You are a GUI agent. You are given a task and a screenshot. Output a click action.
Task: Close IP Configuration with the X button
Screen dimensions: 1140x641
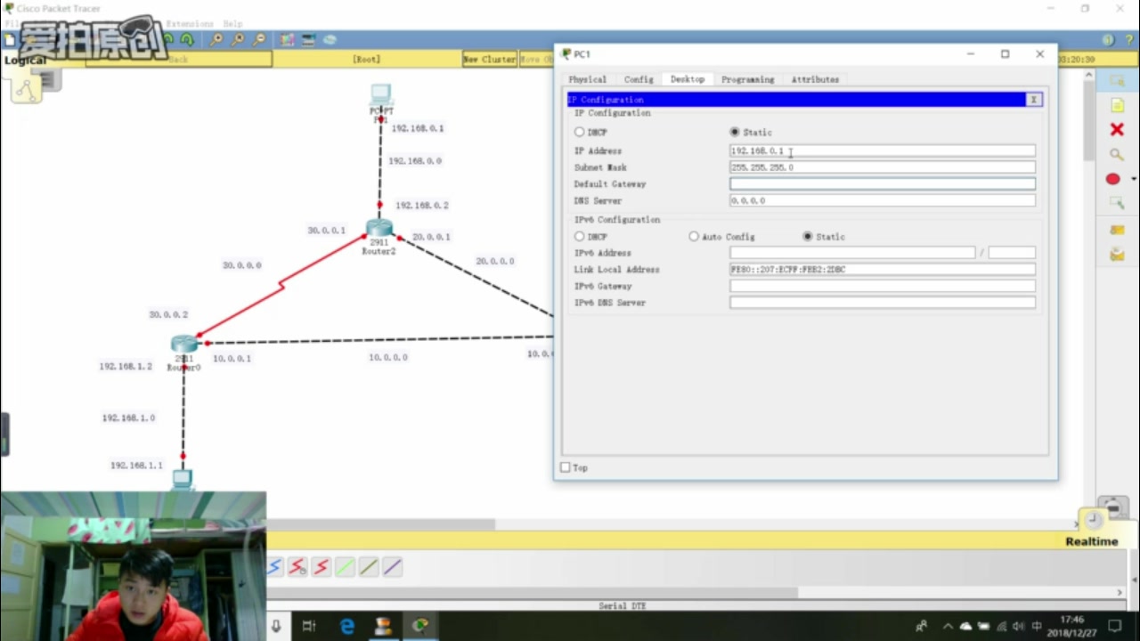[1034, 100]
